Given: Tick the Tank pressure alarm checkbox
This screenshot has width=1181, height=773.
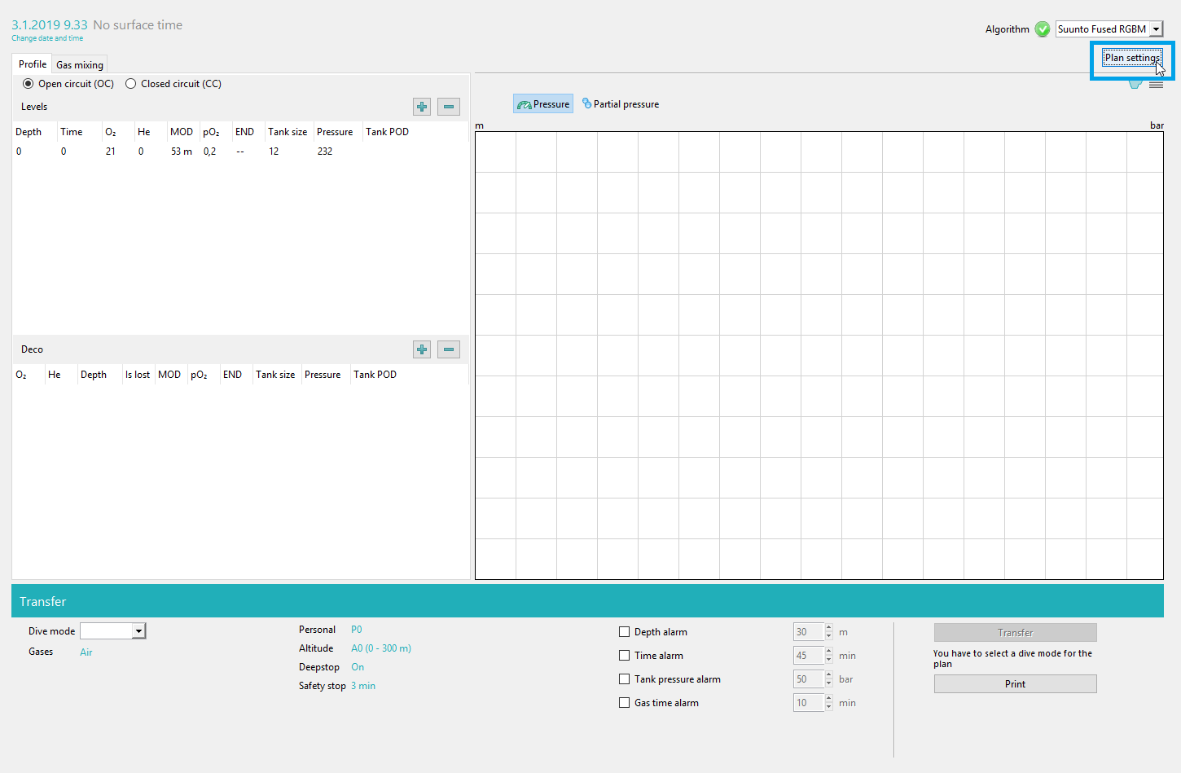Looking at the screenshot, I should click(x=625, y=679).
